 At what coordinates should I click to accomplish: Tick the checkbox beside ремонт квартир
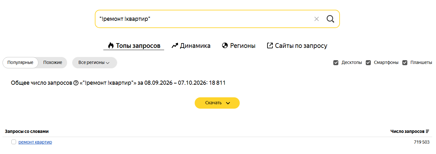(x=14, y=142)
